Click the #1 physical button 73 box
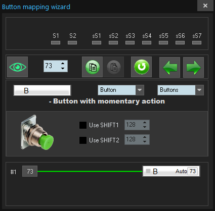 pyautogui.click(x=30, y=171)
